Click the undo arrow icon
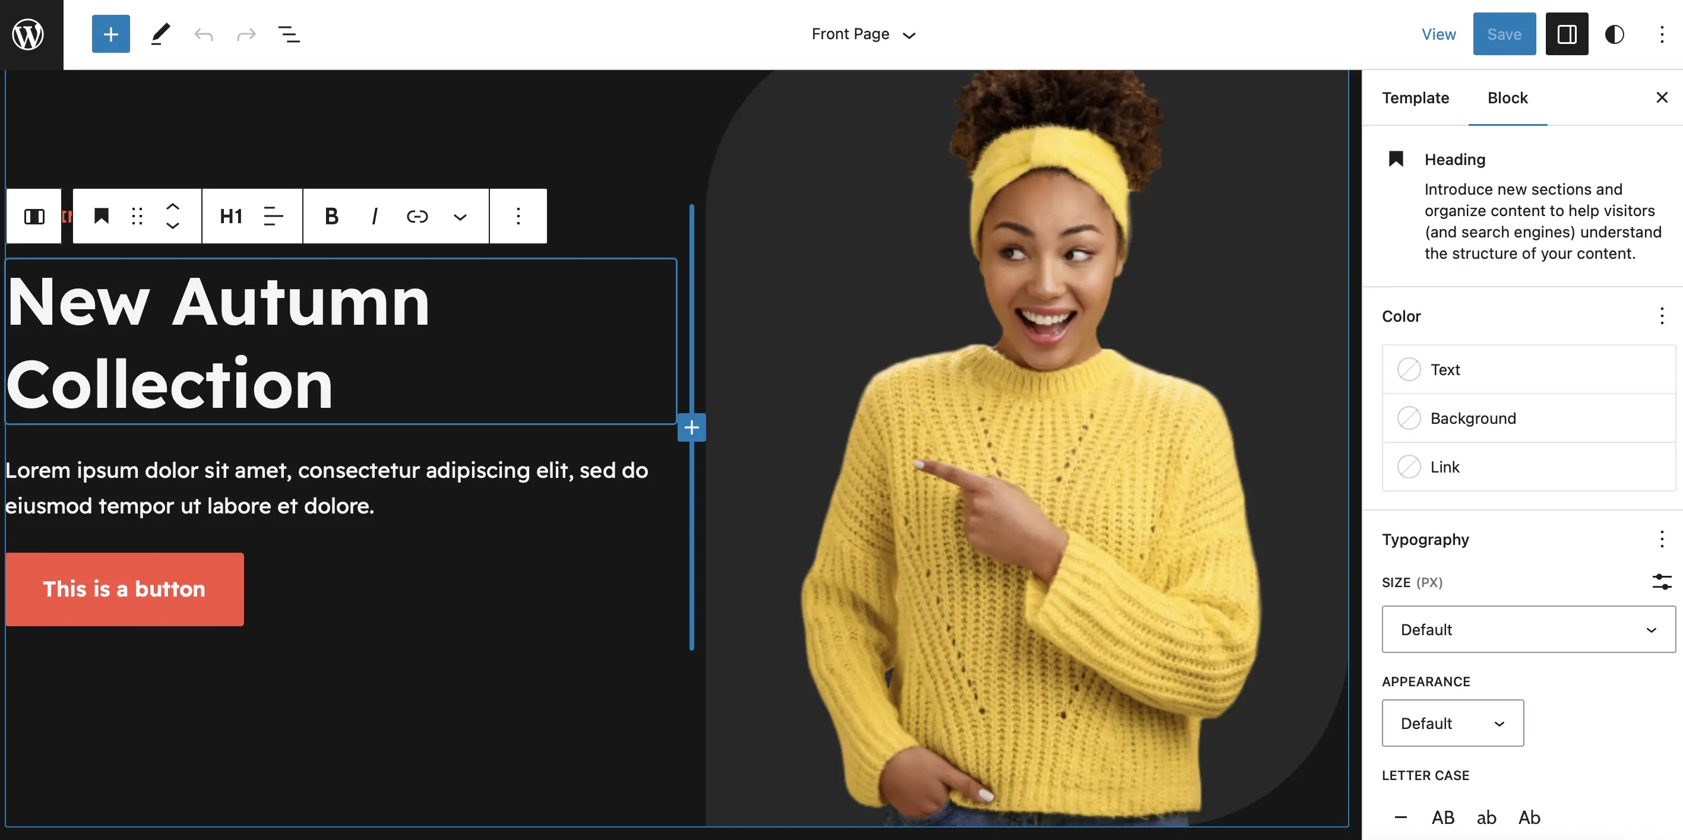 click(x=202, y=33)
